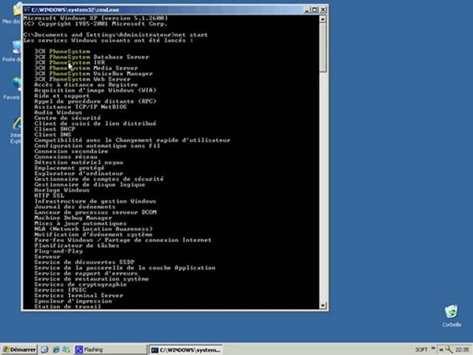Open the Corbeille recycle bin icon
Screen dimensions: 473x355
click(x=451, y=316)
